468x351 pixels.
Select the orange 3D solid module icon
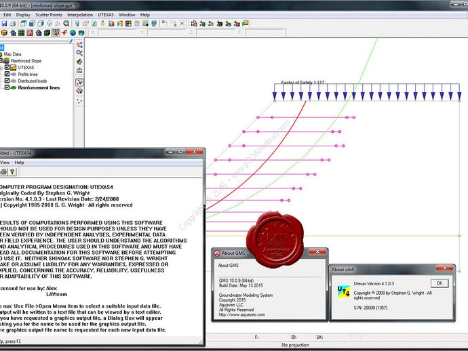click(4, 33)
